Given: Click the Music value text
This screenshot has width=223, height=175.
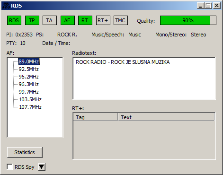Looking at the screenshot, I should [x=134, y=35].
